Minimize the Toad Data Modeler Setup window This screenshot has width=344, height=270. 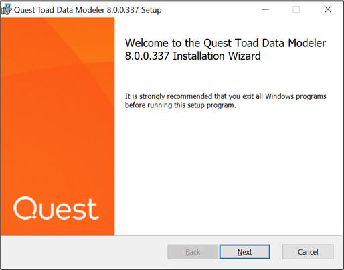265,9
